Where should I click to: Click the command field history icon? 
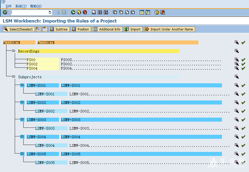pos(50,12)
